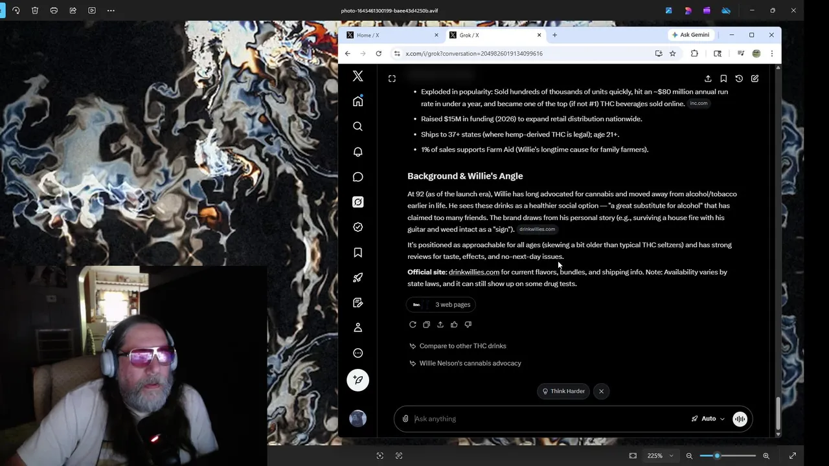Share image from Photos viewer toolbar

(x=73, y=10)
